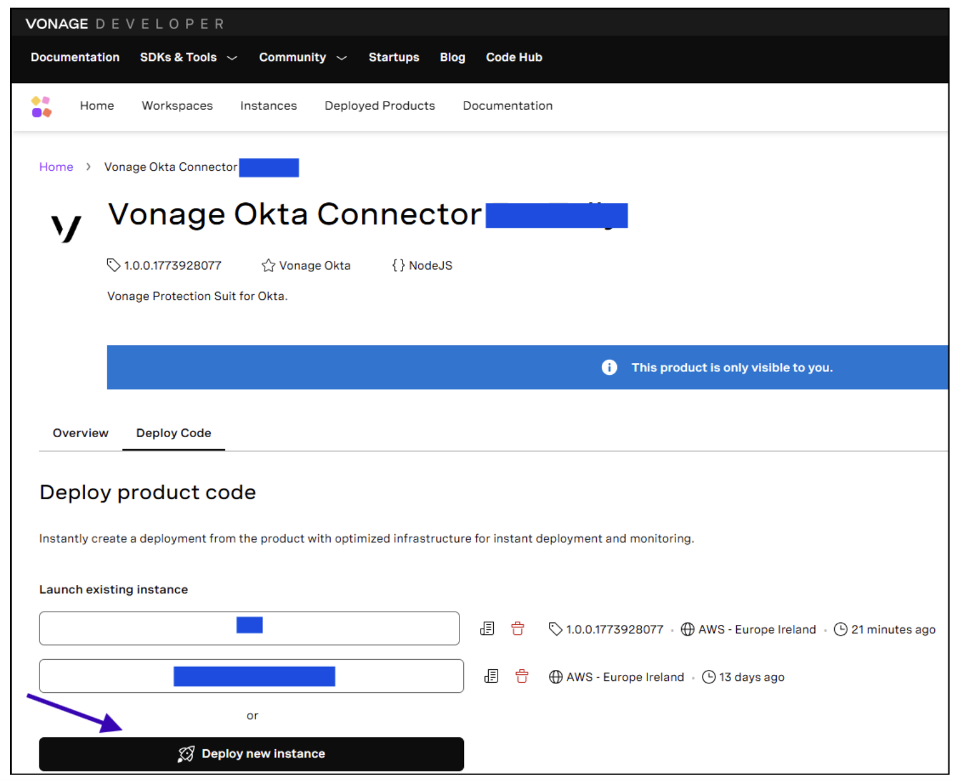Launch the existing instance from 21 minutes ago
The image size is (954, 781).
tap(249, 628)
